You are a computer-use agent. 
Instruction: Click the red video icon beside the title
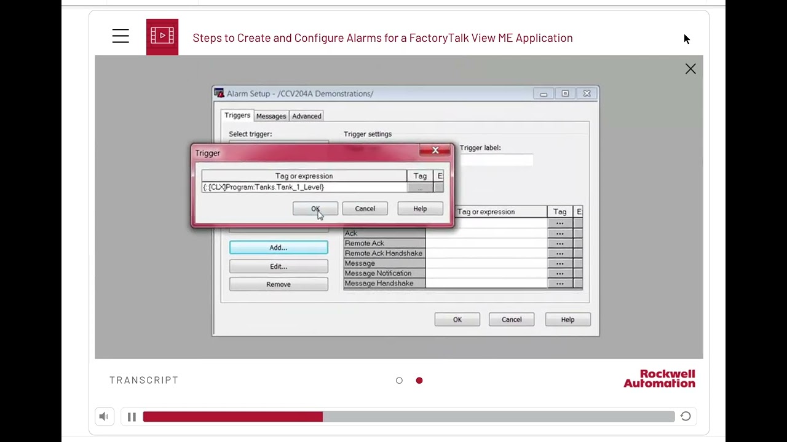point(162,37)
